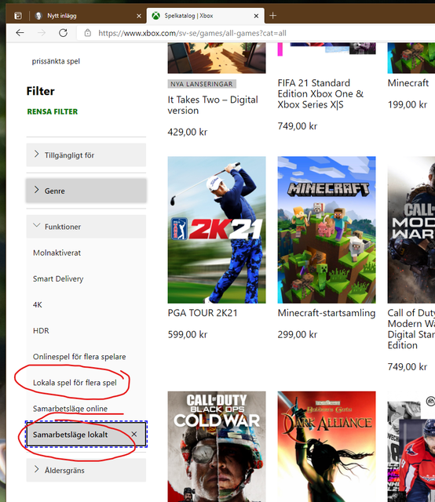Expand Tillgängligt för filter

tap(86, 155)
